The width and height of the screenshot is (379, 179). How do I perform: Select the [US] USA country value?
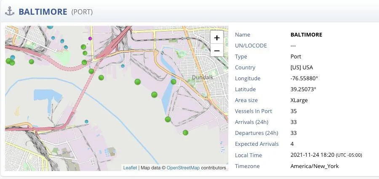click(302, 68)
